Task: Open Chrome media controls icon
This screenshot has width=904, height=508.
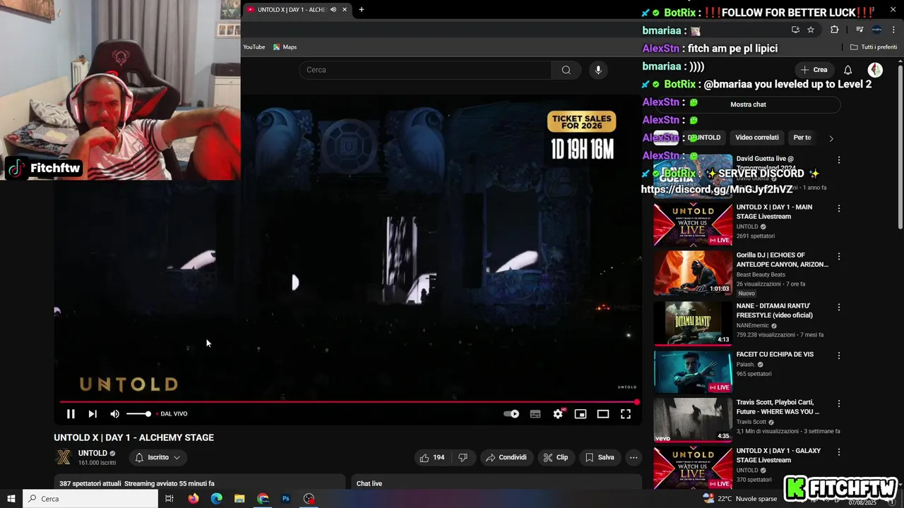Action: [x=860, y=30]
